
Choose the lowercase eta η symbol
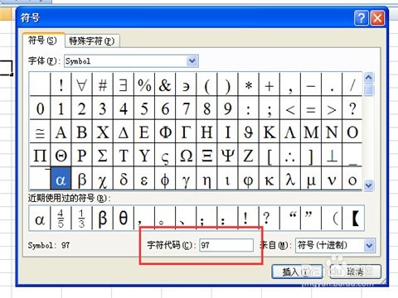point(207,178)
